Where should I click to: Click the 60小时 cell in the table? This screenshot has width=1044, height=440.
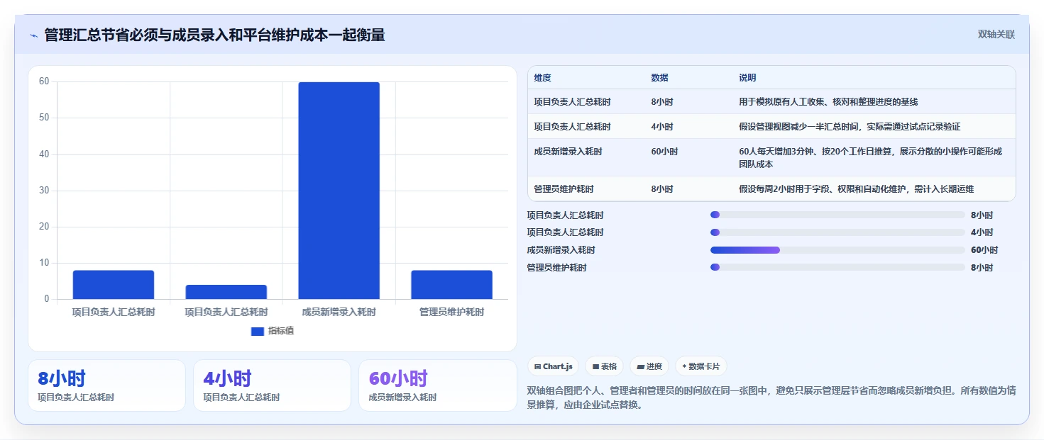664,151
